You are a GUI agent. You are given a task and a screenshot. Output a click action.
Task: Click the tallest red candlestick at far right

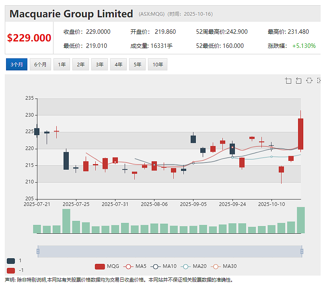pos(300,134)
